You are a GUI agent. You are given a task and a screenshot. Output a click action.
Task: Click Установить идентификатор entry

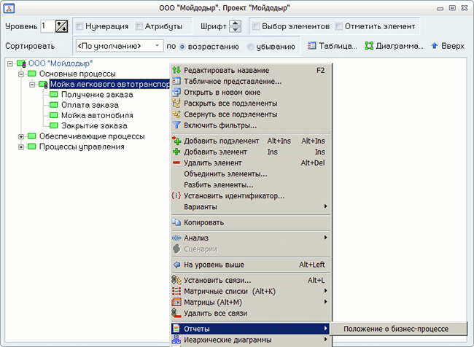tap(251, 196)
